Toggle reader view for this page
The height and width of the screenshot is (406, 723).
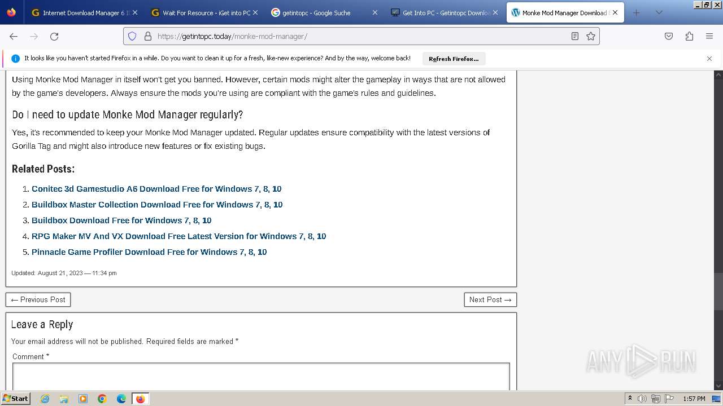pos(574,36)
